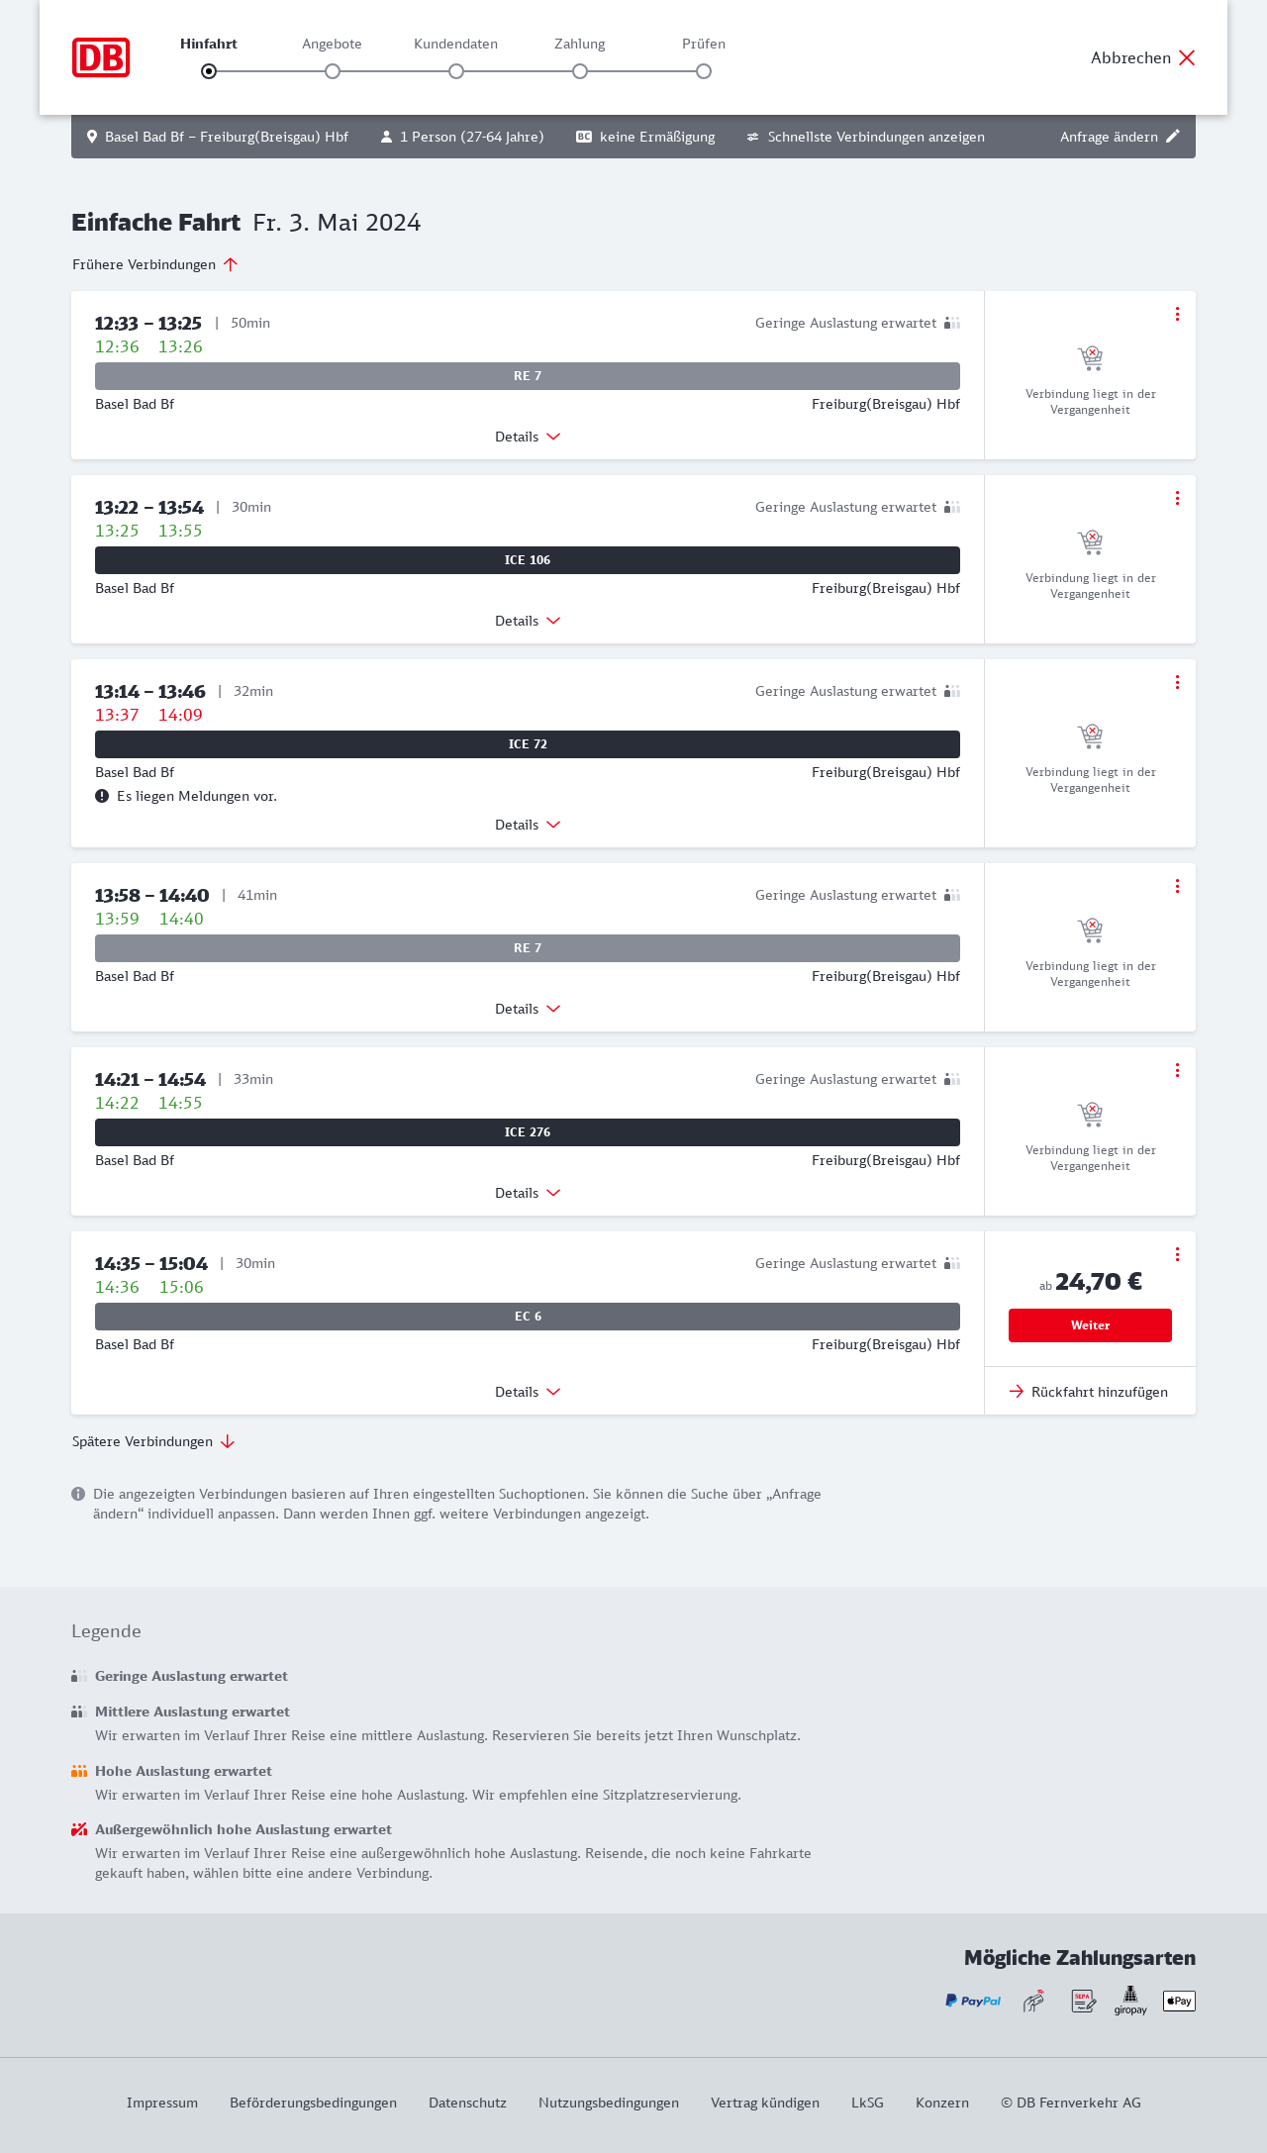Open three-dot menu for EC 6 connection
This screenshot has height=2153, width=1267.
(1177, 1254)
